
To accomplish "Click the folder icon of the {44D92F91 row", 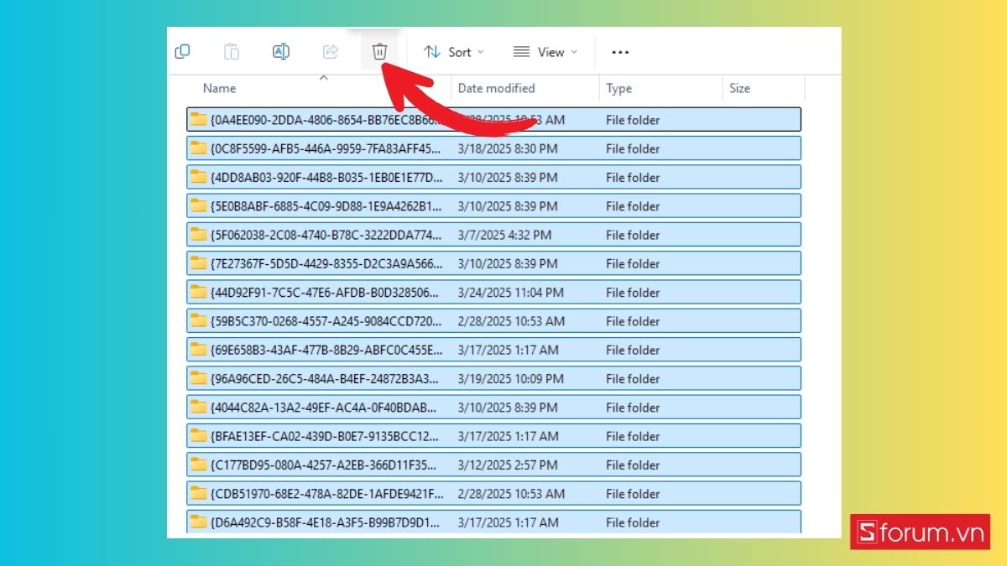I will coord(198,291).
